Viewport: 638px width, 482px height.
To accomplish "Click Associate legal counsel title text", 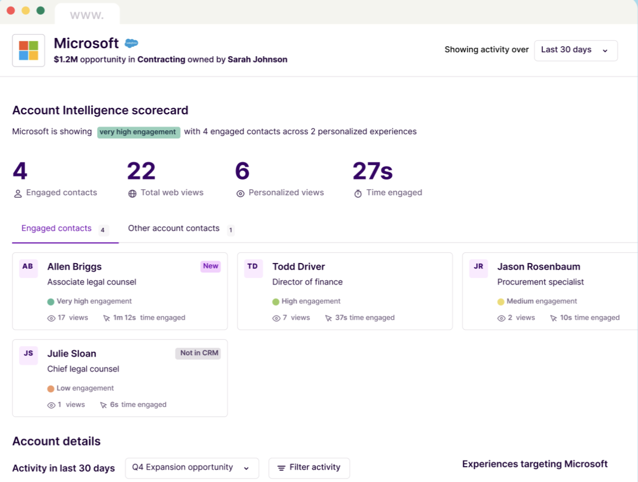I will [92, 282].
